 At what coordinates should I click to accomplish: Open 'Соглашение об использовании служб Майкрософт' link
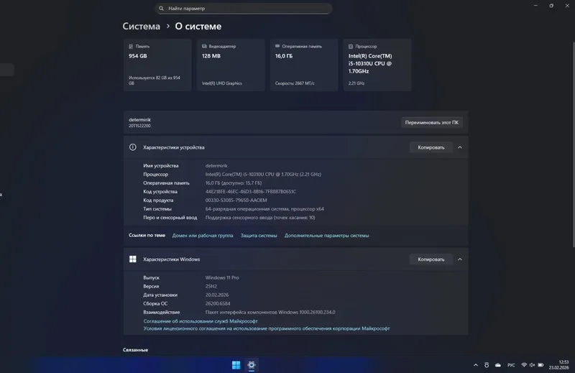click(x=201, y=321)
